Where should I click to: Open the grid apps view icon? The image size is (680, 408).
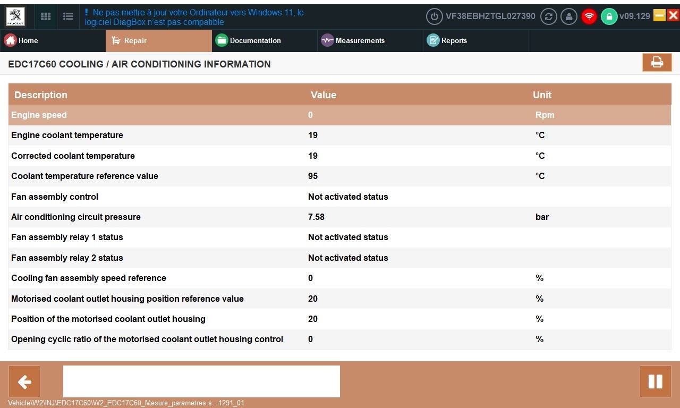46,16
